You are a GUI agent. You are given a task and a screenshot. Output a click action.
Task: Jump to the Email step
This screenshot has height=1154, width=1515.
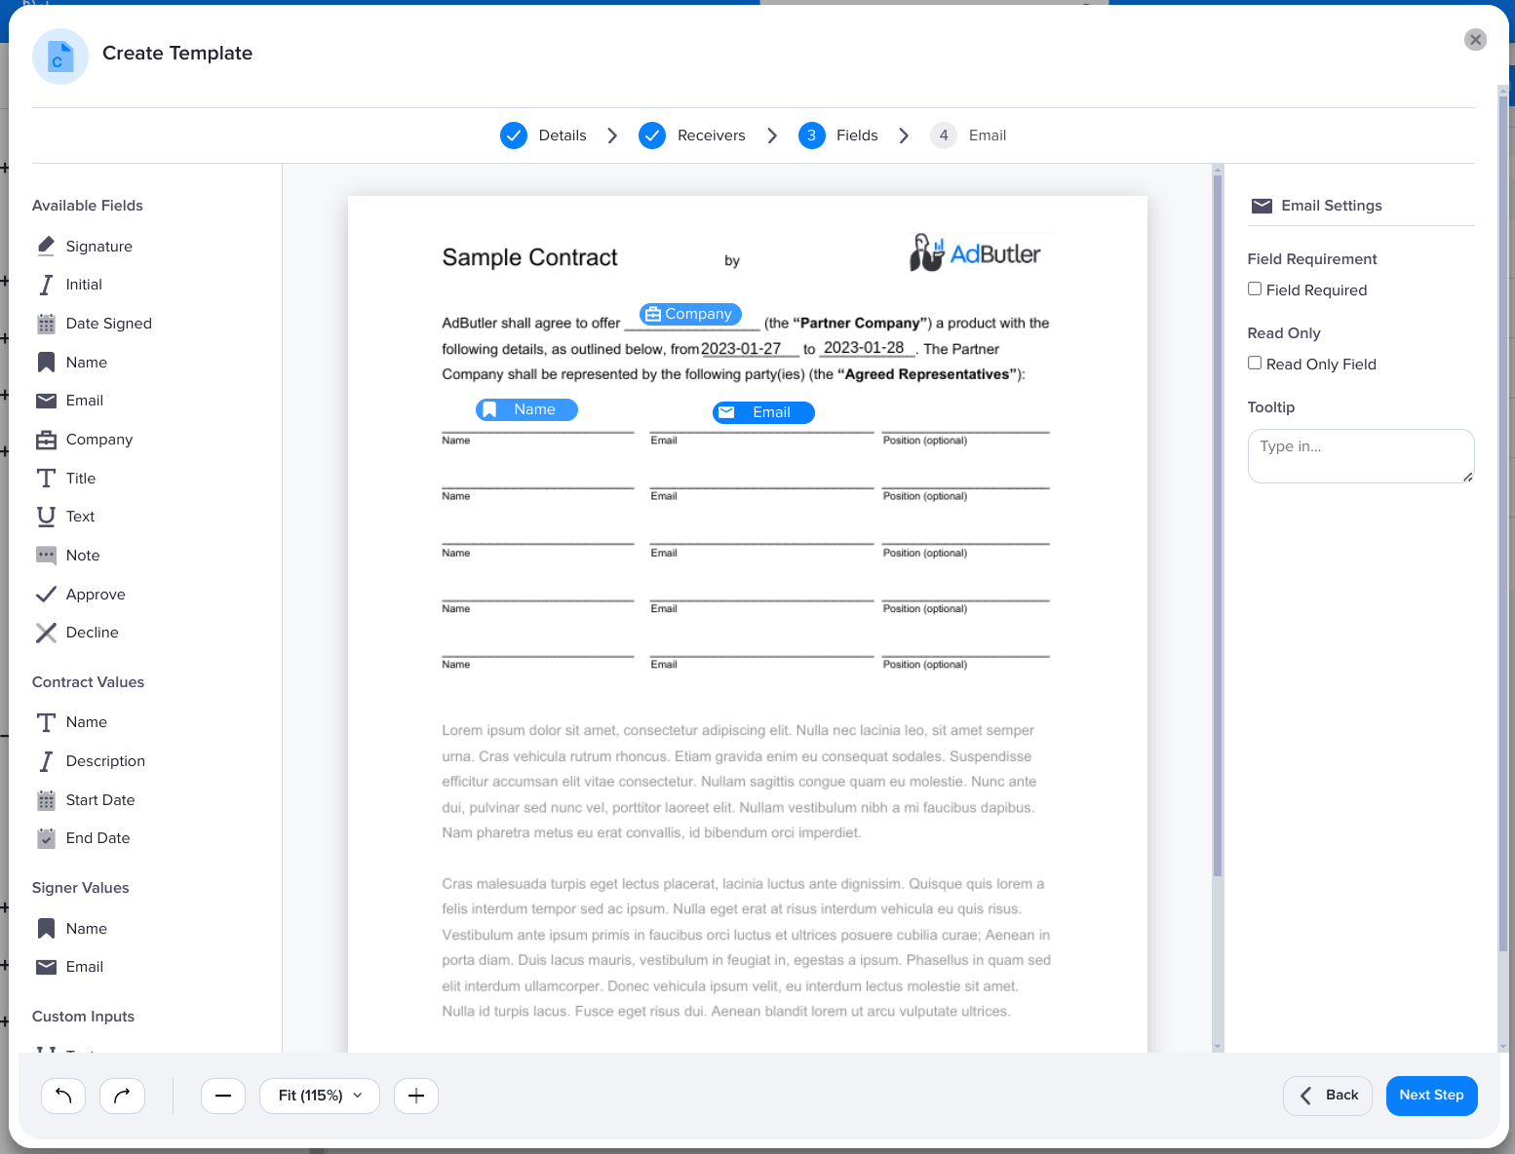tap(969, 135)
